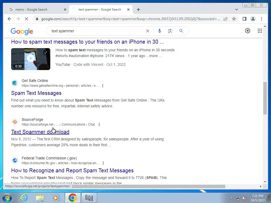Open the Spam Text Messages link
The width and height of the screenshot is (271, 203).
[x=36, y=93]
